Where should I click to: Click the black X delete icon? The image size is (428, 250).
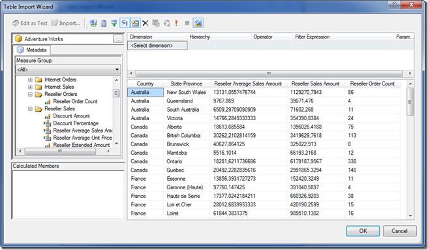pos(145,23)
